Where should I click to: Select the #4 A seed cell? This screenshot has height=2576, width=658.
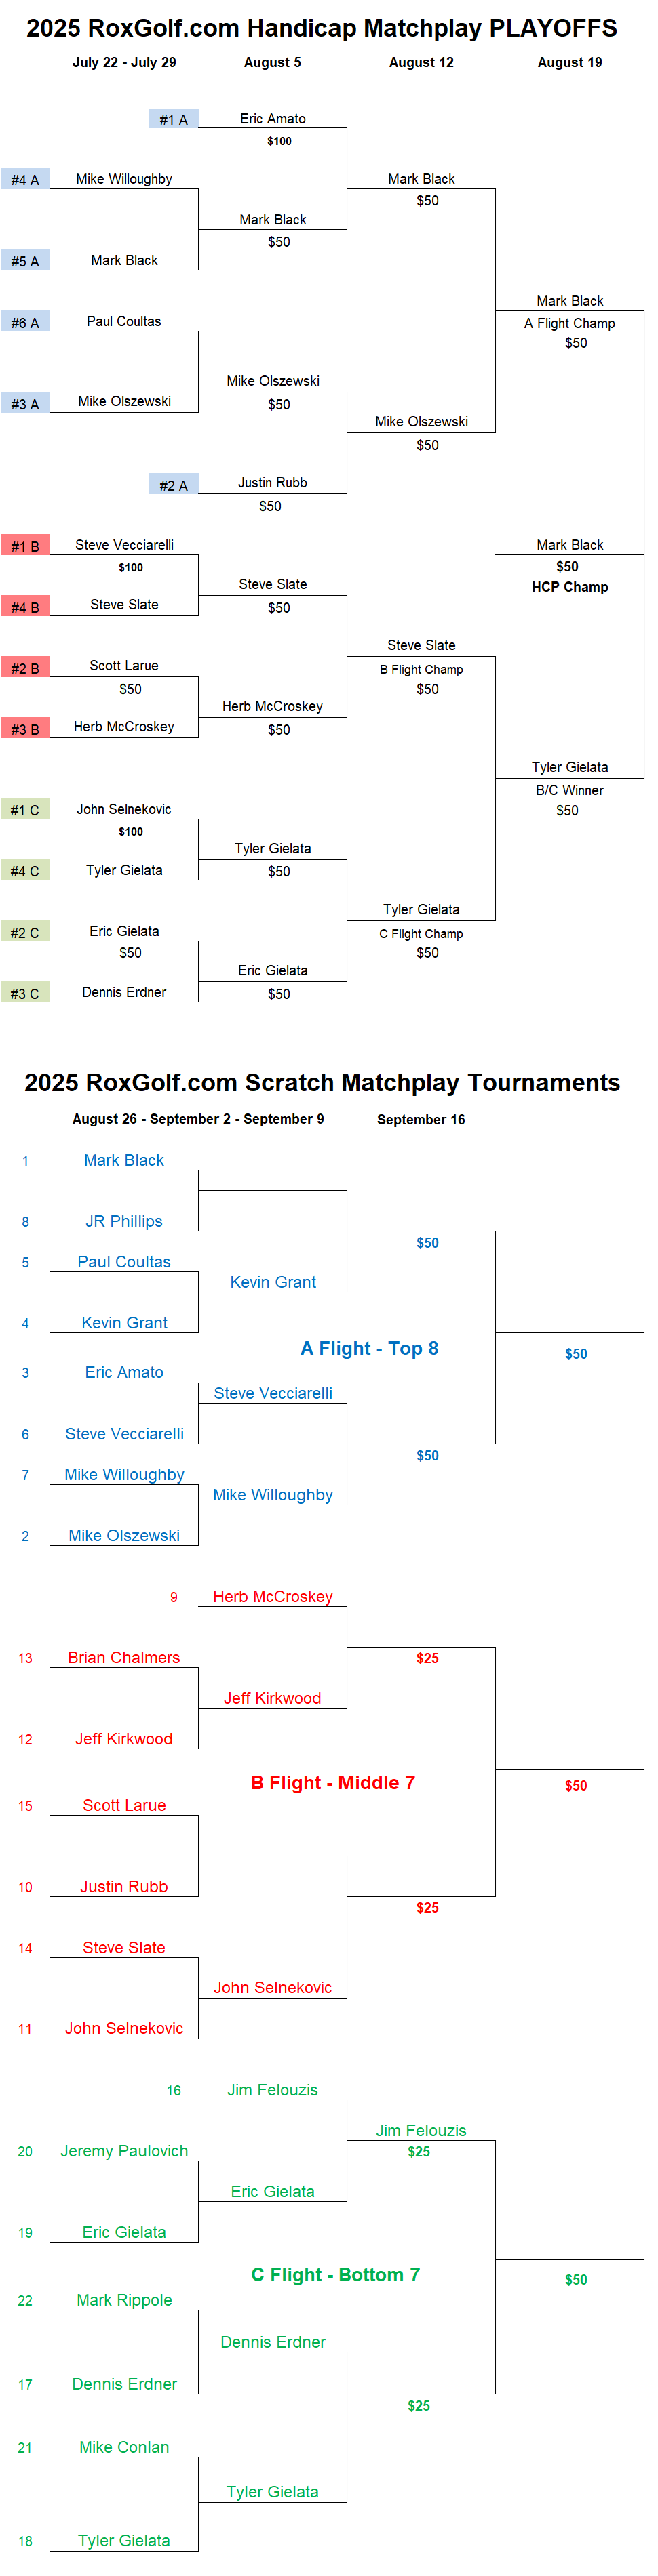(x=25, y=180)
